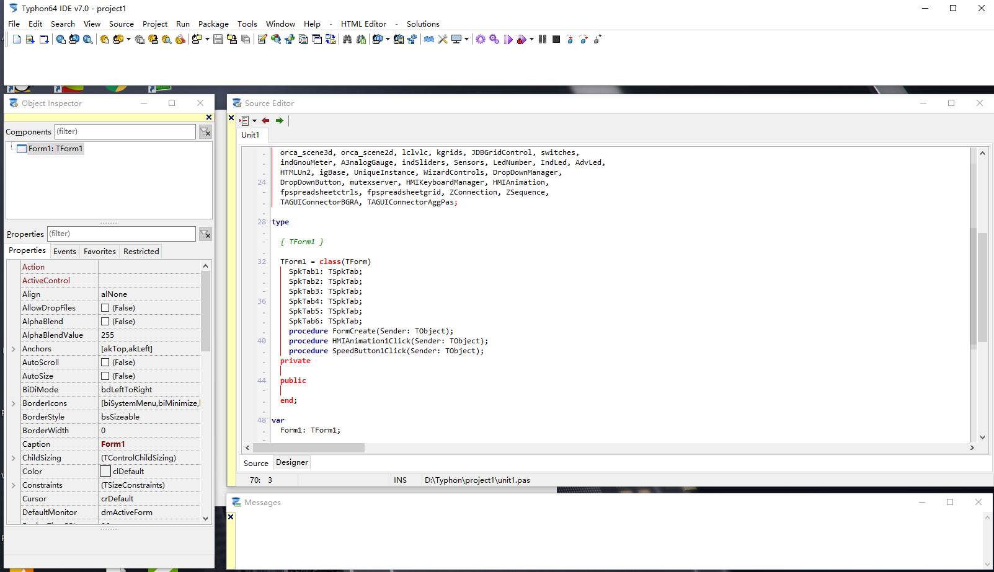
Task: Open dropdown arrow beside Open Project icon
Action: tap(128, 39)
